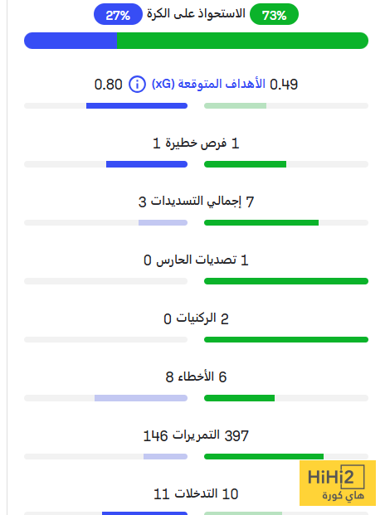Click the blue xG bar for 0.80
This screenshot has height=515, width=385.
tap(137, 106)
